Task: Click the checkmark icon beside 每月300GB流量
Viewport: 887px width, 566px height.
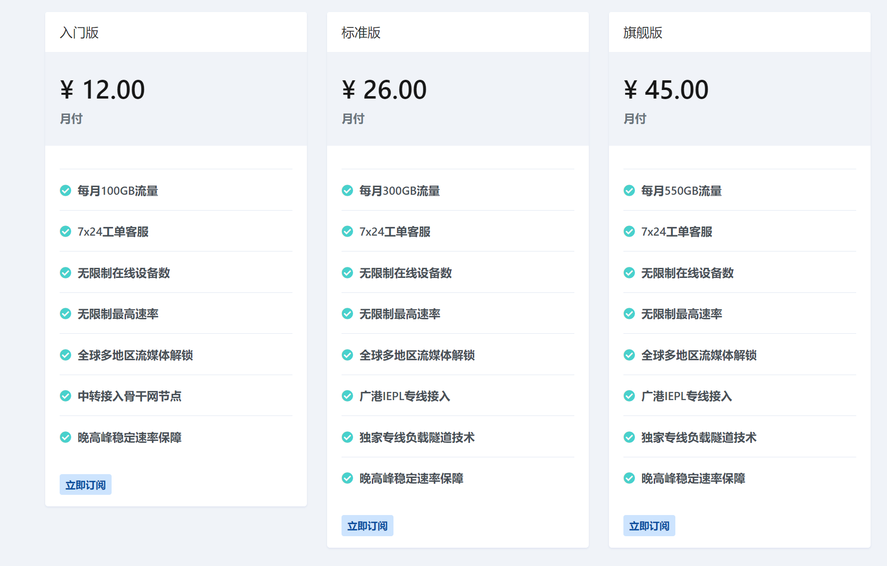Action: 347,190
